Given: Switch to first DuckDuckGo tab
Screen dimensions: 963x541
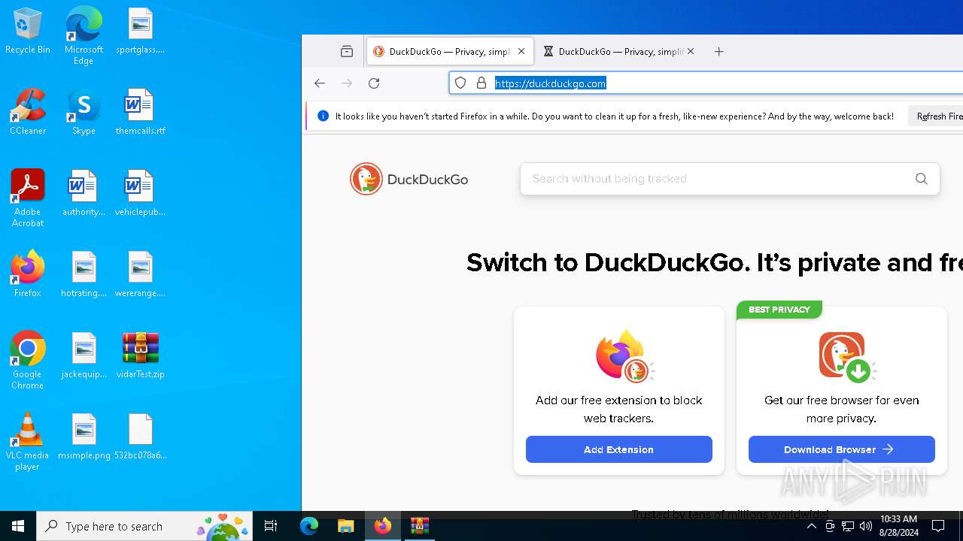Looking at the screenshot, I should 450,52.
